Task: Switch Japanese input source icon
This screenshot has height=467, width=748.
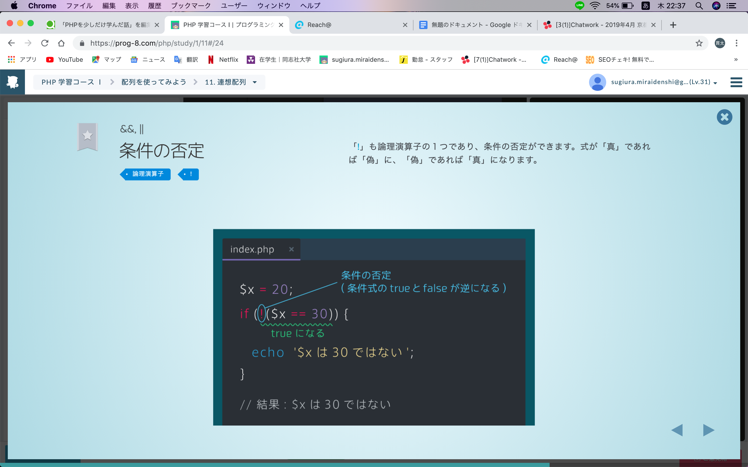Action: coord(645,5)
